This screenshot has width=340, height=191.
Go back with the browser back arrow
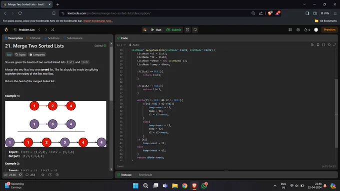(x=5, y=13)
